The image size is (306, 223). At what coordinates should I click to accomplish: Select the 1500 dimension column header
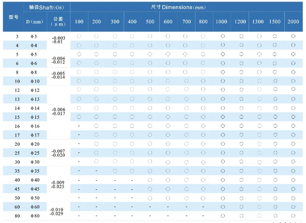click(275, 22)
